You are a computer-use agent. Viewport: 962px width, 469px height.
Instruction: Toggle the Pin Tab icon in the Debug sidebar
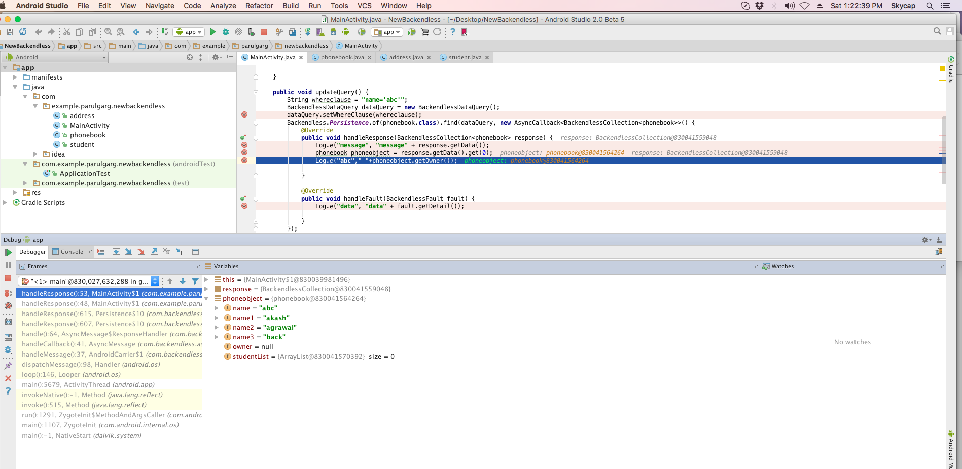(8, 366)
